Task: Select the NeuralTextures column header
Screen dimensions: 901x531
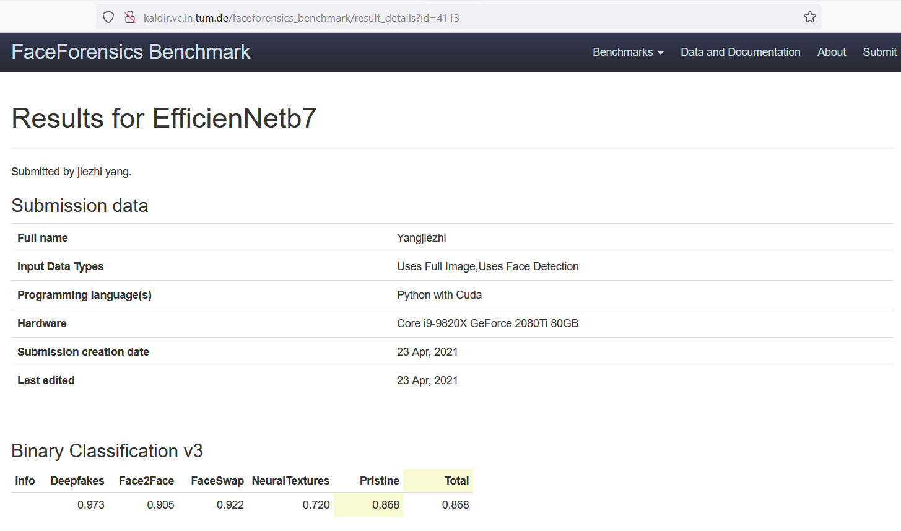Action: click(290, 481)
